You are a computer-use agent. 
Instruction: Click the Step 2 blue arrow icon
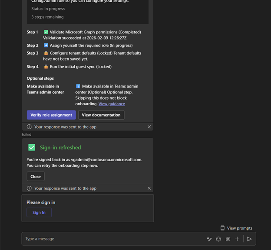[x=46, y=45]
